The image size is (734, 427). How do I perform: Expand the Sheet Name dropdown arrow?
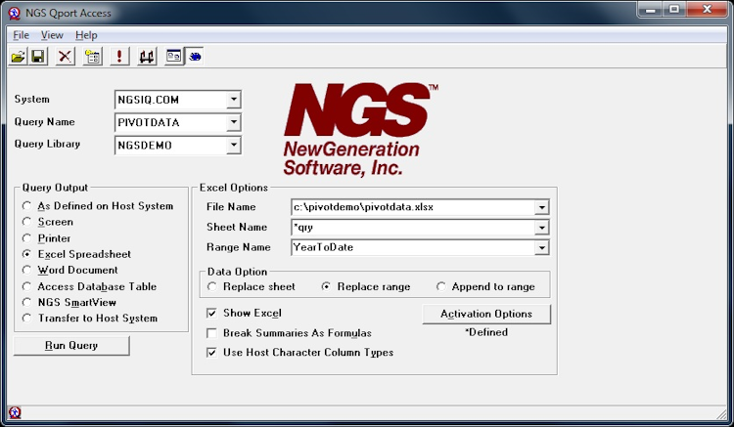point(541,228)
